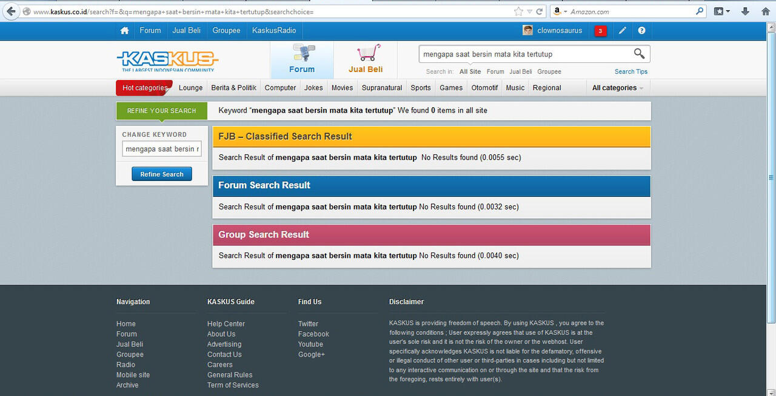Submit search with magnifier icon
776x396 pixels.
639,54
